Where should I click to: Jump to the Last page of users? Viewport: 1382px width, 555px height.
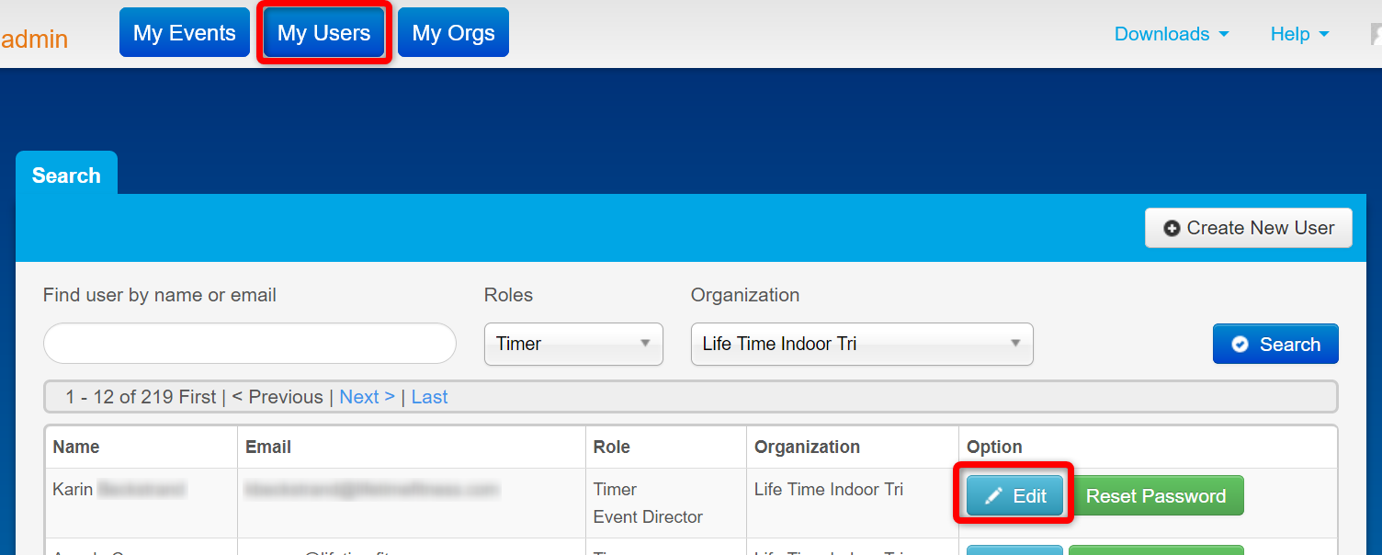(x=429, y=397)
